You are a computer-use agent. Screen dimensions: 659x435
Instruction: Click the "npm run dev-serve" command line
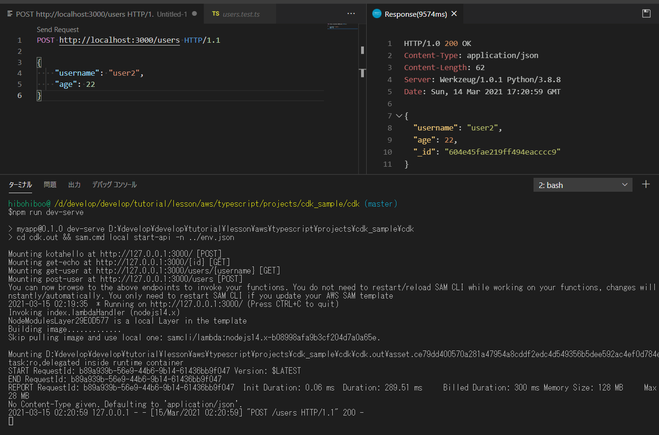point(46,212)
